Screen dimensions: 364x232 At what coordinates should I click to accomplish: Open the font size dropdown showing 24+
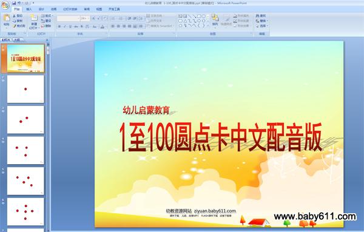(x=85, y=18)
